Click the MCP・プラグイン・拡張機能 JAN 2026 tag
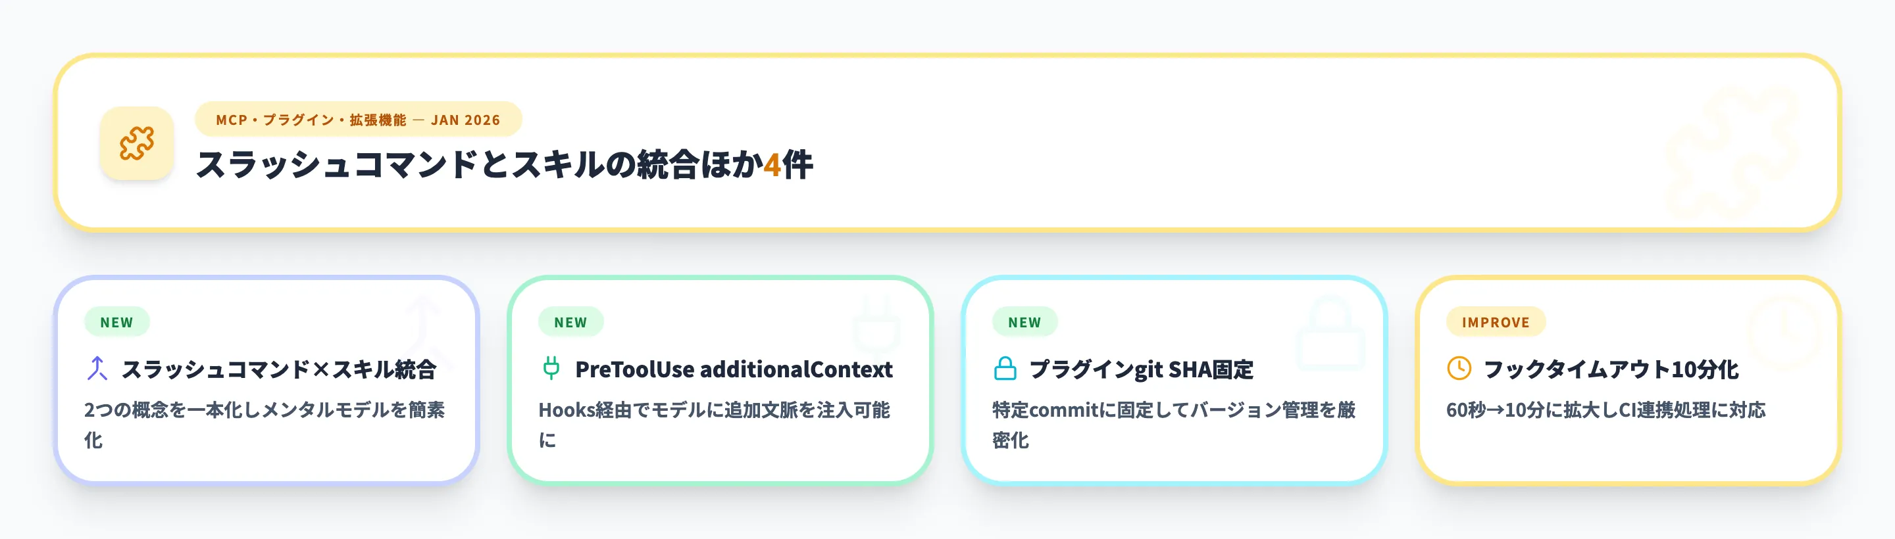Viewport: 1895px width, 539px height. (x=358, y=120)
